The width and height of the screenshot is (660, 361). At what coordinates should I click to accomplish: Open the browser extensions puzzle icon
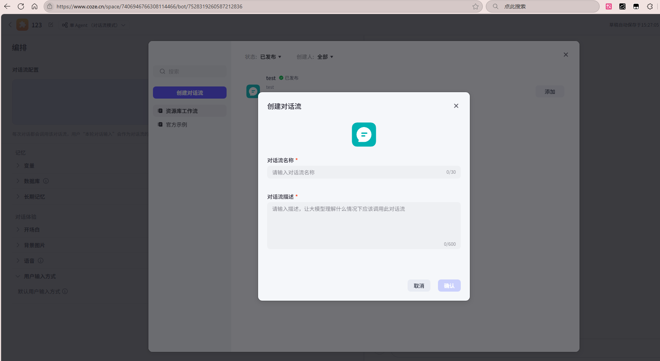pos(650,6)
